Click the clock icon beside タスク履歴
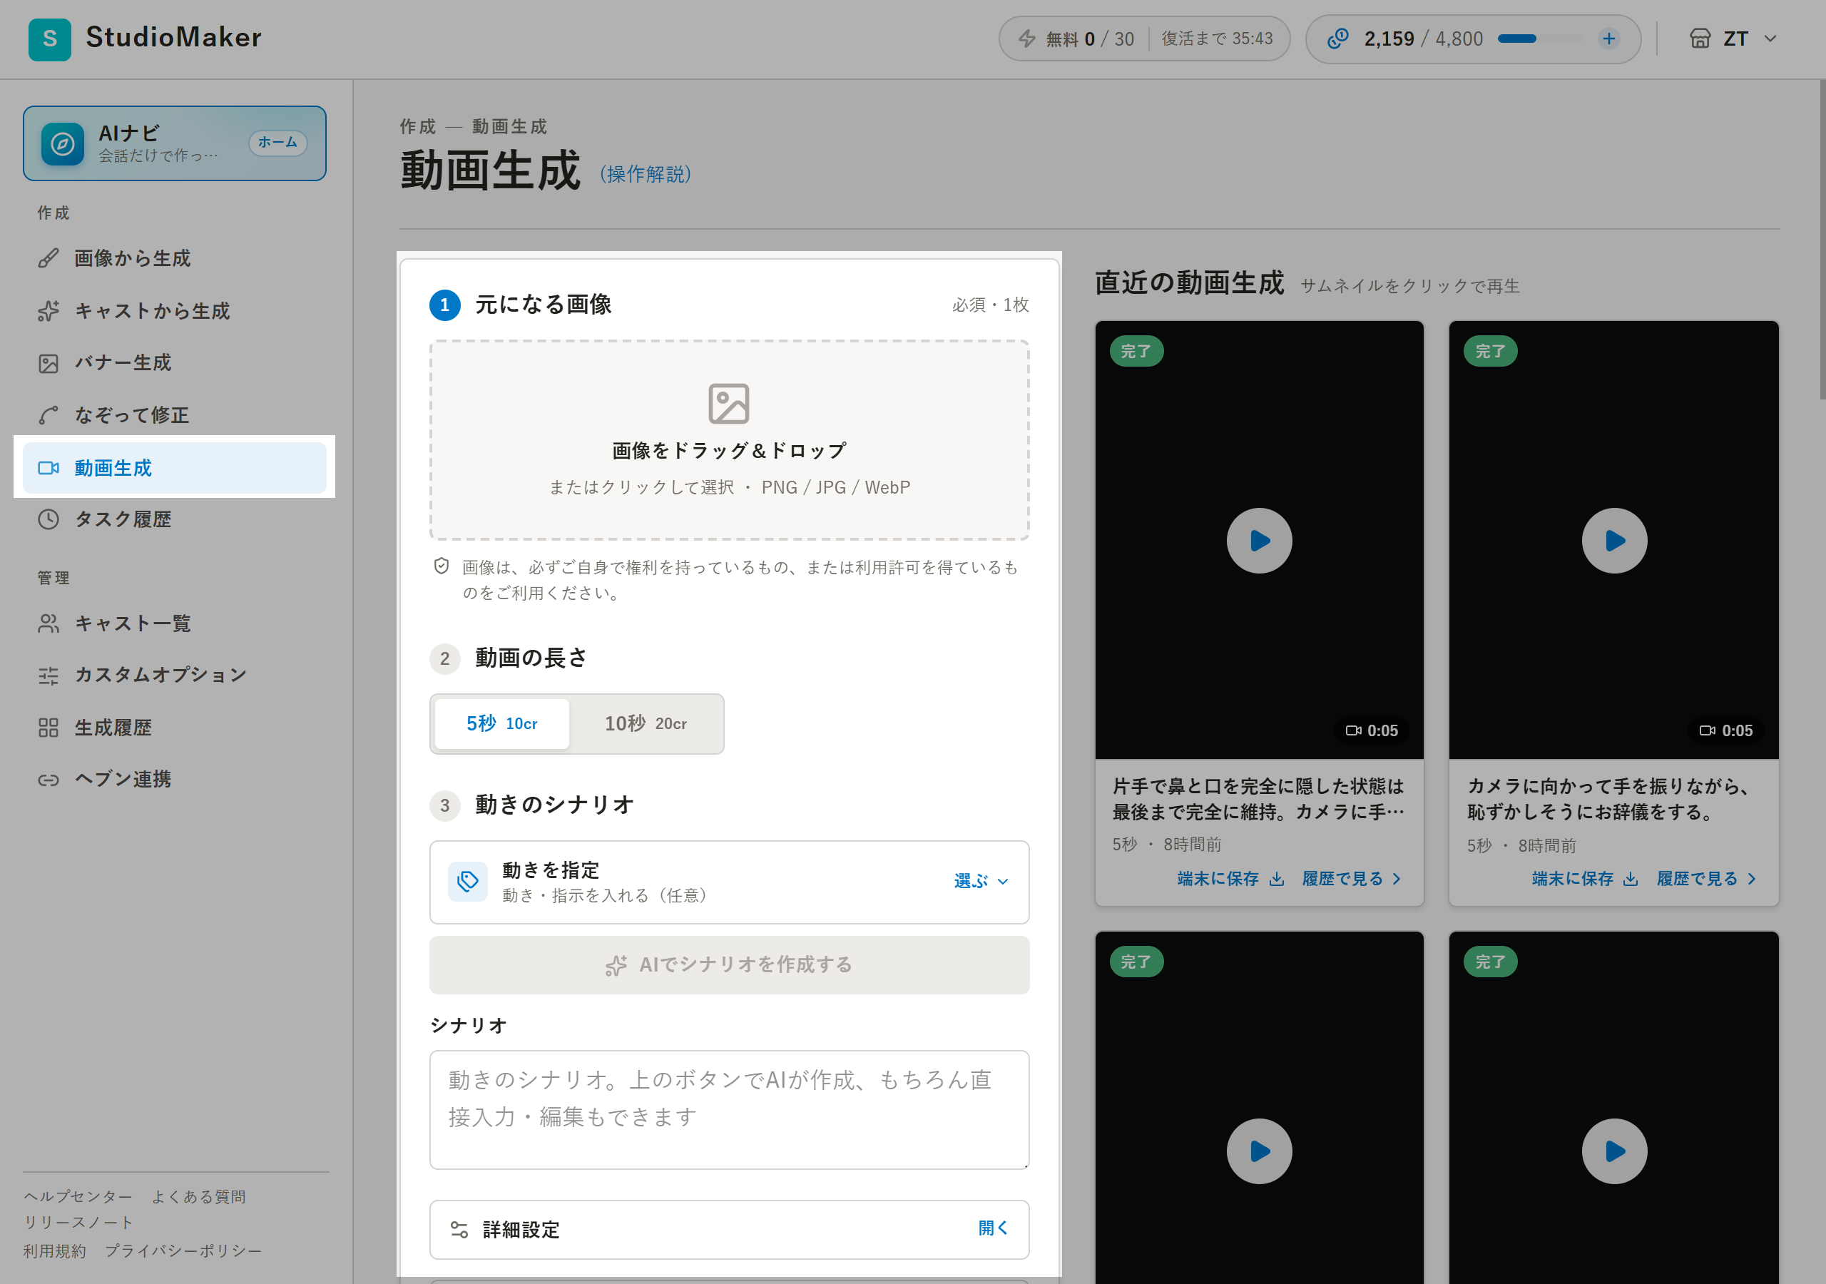This screenshot has height=1284, width=1826. [x=49, y=519]
